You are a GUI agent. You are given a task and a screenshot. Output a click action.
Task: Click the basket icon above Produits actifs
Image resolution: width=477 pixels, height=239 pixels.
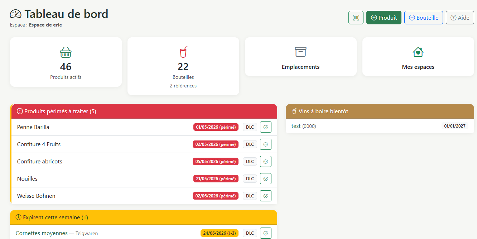[66, 52]
